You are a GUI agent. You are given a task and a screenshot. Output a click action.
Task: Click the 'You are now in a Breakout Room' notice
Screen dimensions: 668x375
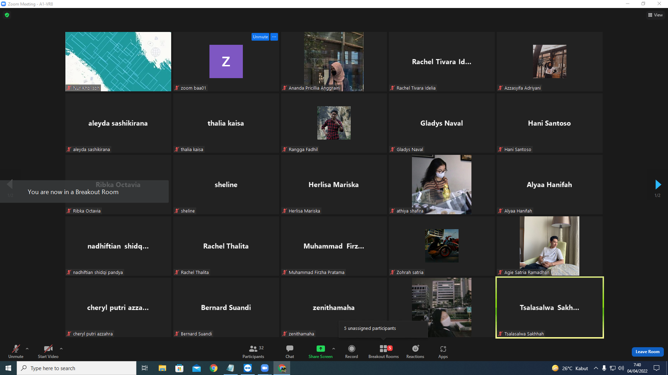[85, 192]
